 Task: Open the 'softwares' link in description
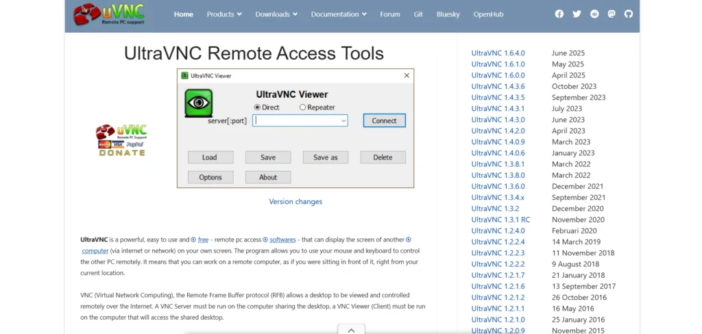coord(283,240)
